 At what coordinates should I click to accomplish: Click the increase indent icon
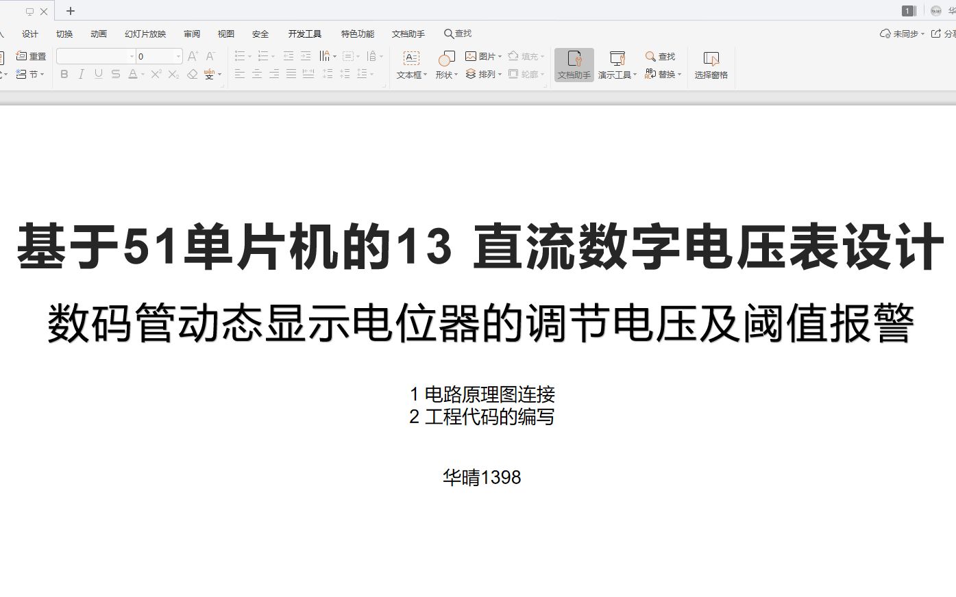click(x=306, y=56)
